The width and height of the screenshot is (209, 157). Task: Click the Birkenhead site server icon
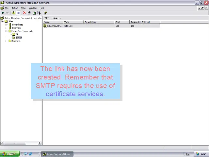pyautogui.click(x=10, y=25)
